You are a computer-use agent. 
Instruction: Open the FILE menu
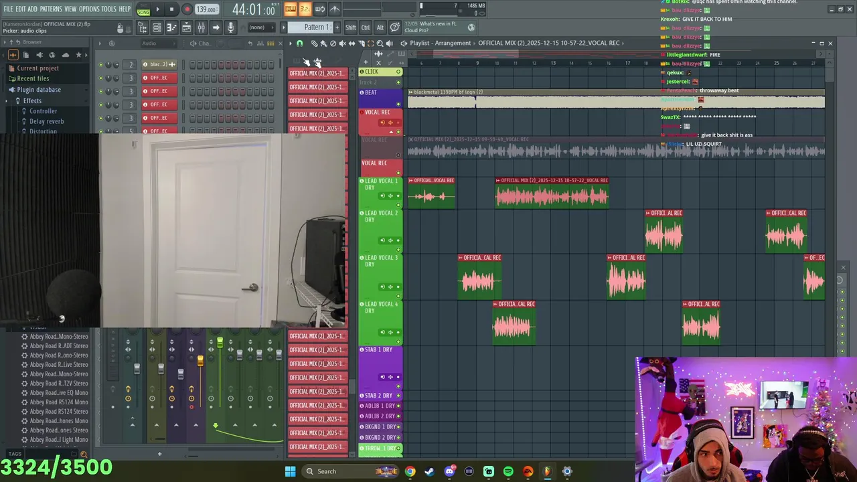pos(8,9)
